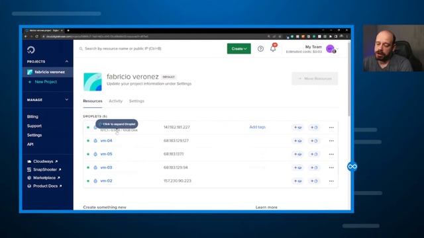Click first add button in vm-04 row

point(297,141)
